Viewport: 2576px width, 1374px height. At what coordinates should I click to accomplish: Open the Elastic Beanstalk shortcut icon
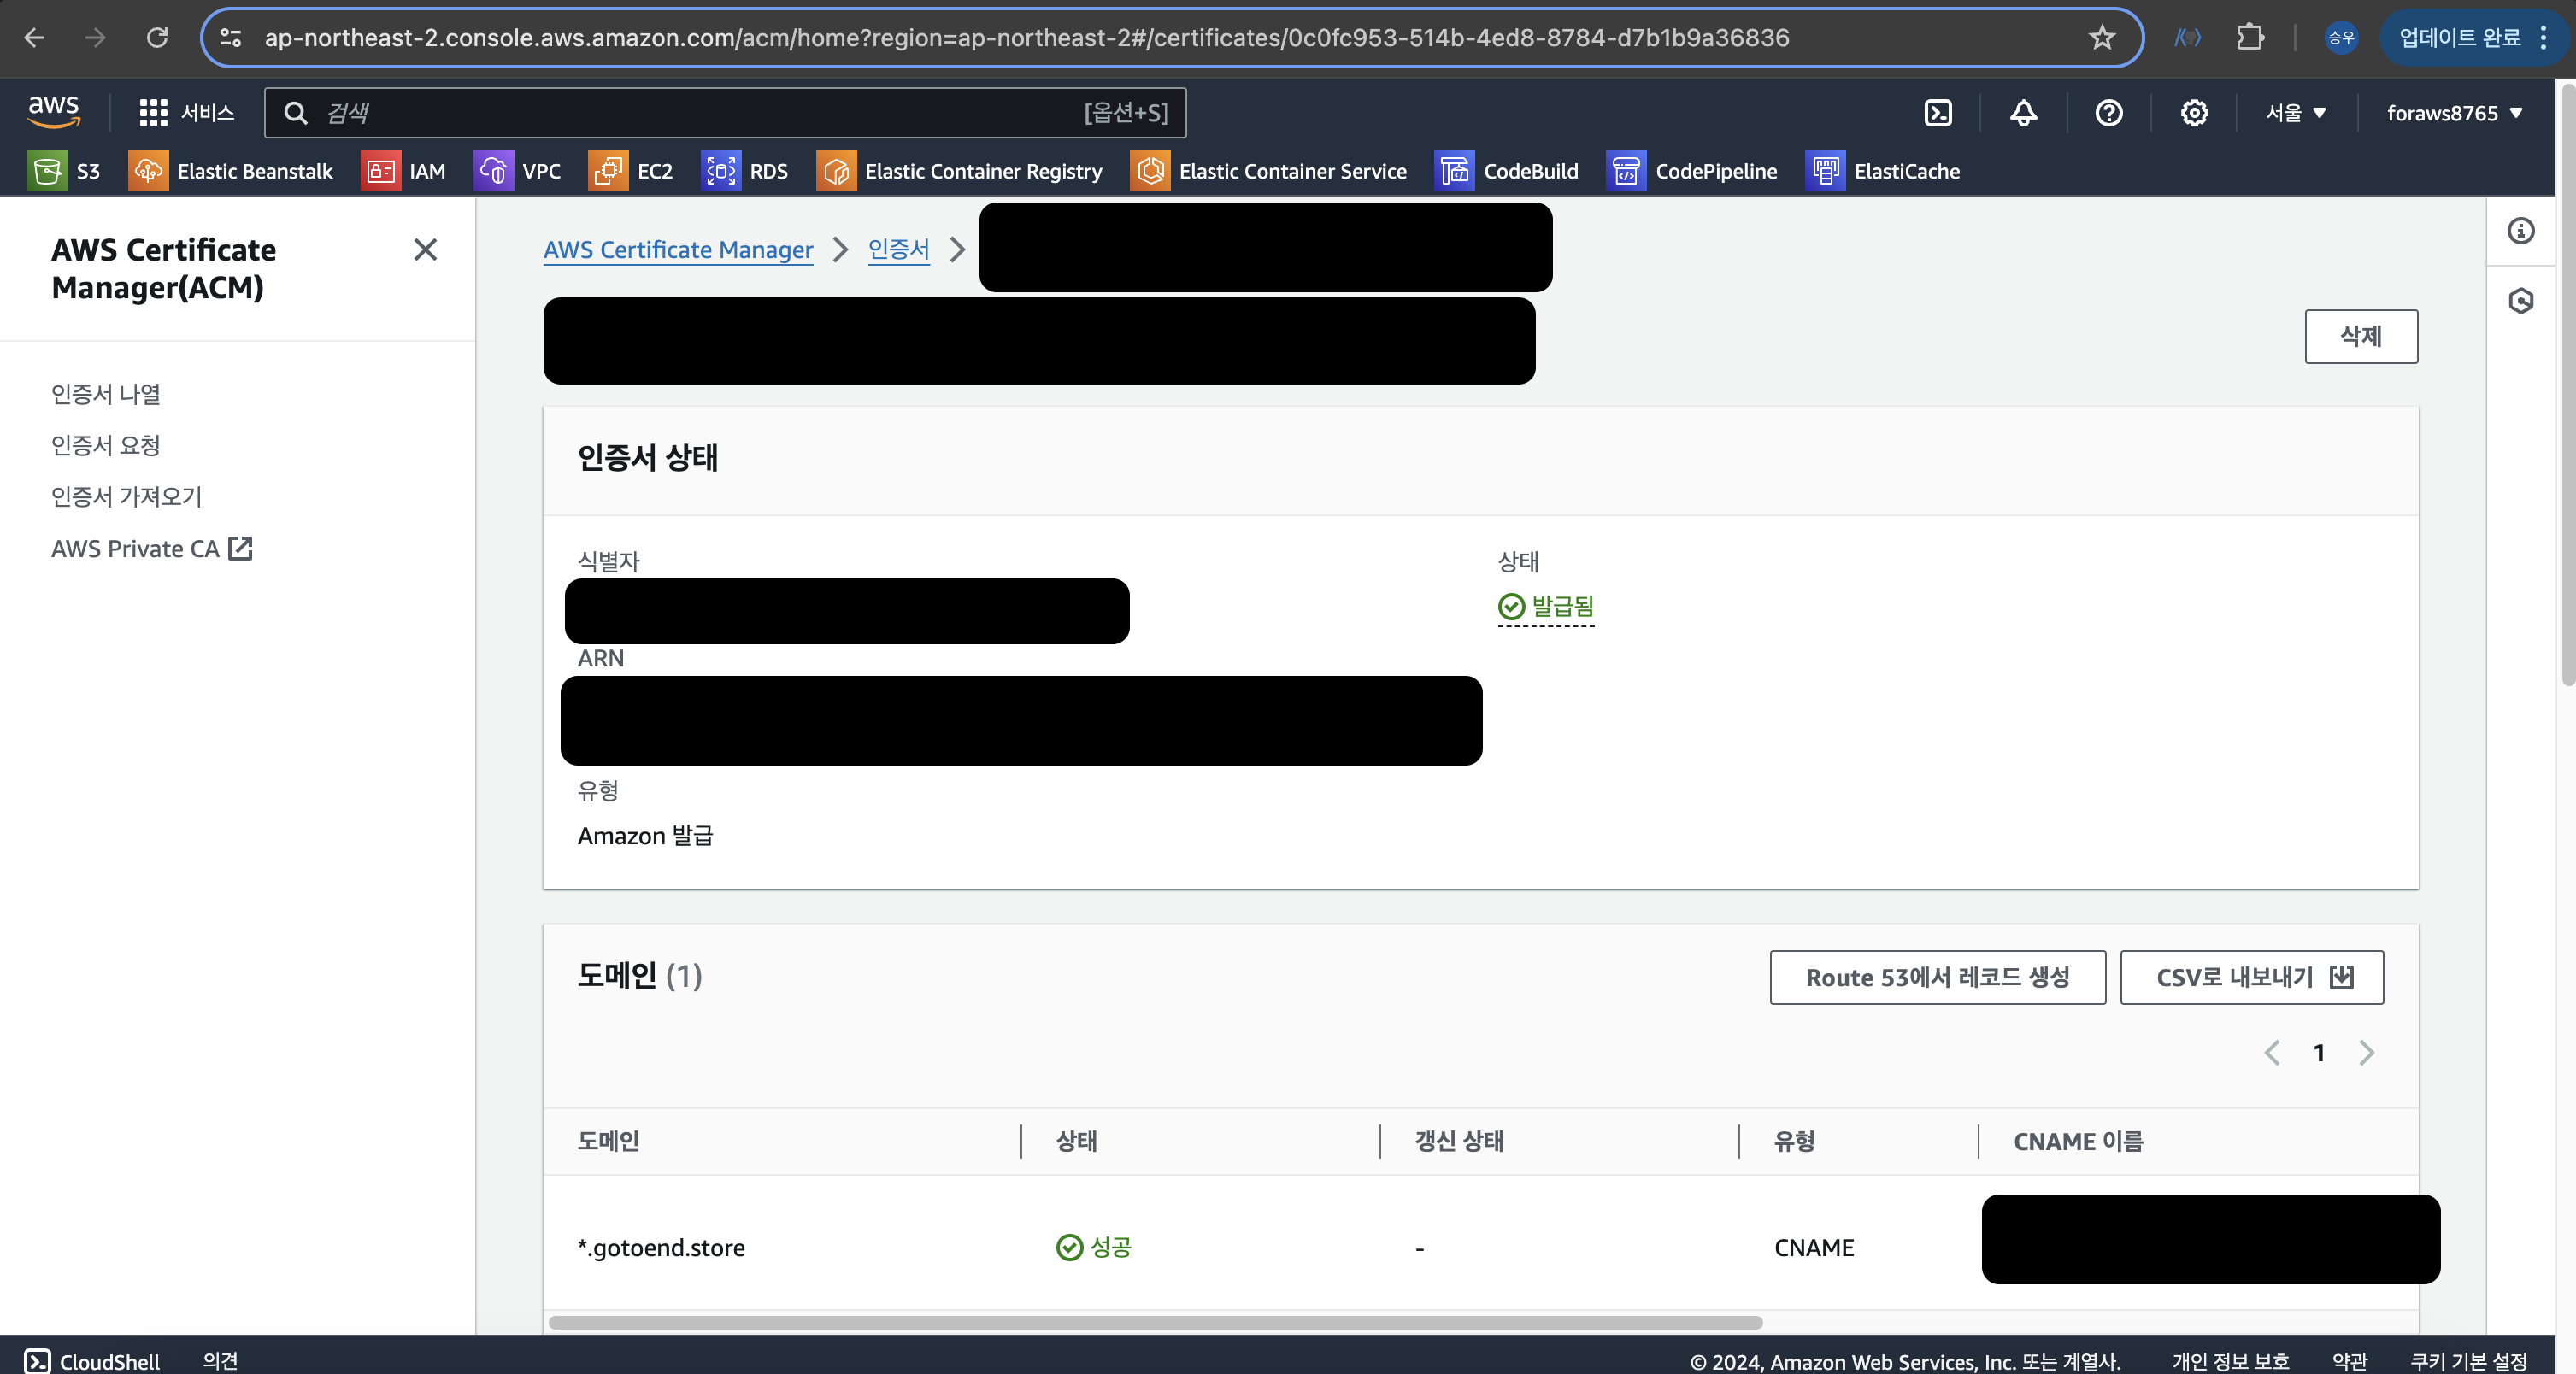click(x=148, y=171)
